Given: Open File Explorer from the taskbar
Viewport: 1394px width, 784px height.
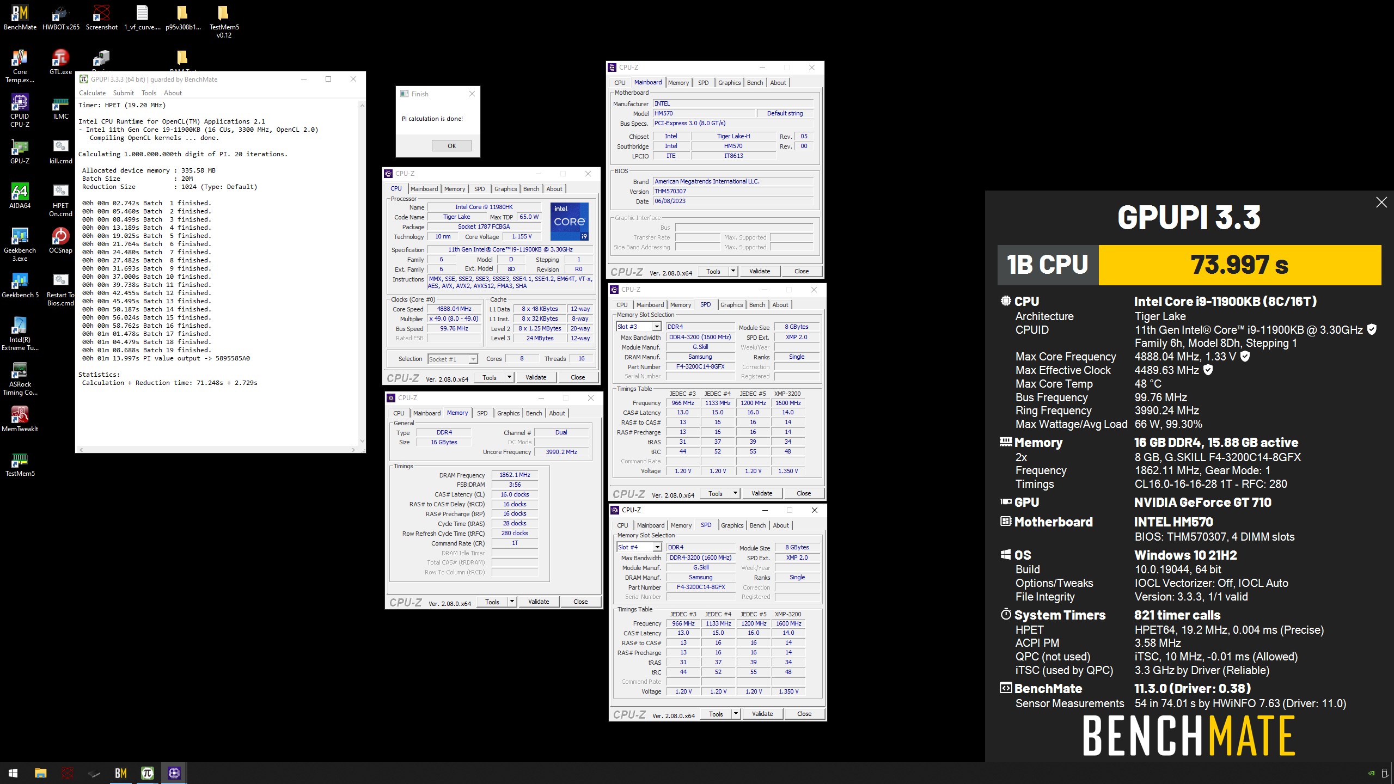Looking at the screenshot, I should (x=40, y=773).
